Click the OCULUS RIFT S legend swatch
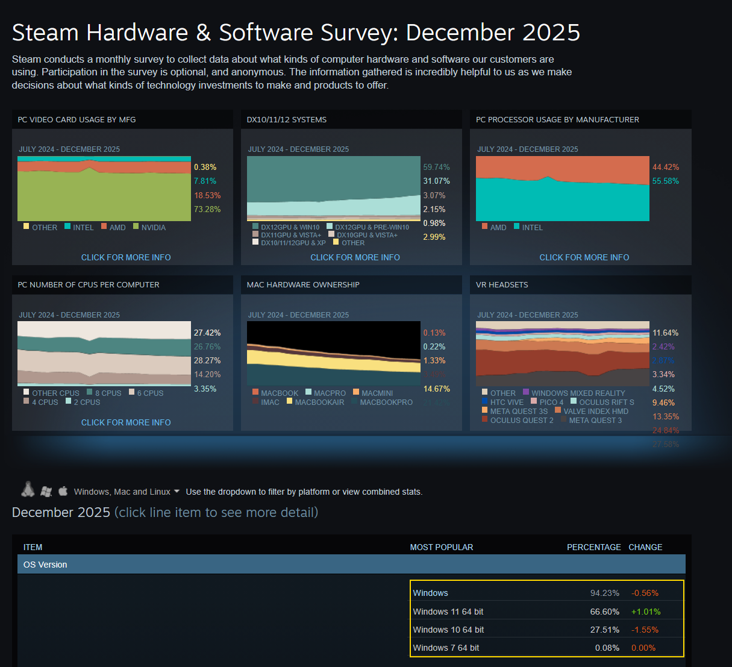 (x=574, y=401)
